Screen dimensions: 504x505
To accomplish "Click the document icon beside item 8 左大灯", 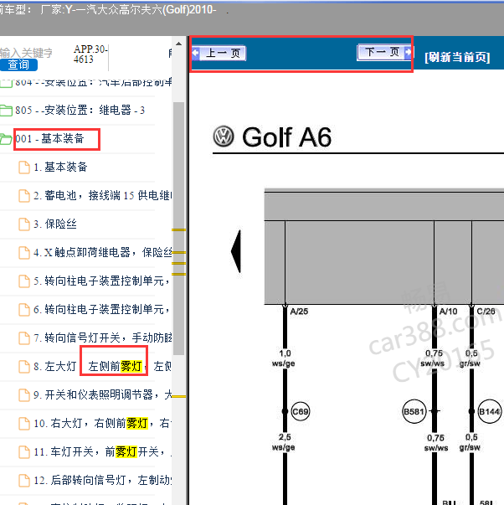I will pyautogui.click(x=24, y=367).
